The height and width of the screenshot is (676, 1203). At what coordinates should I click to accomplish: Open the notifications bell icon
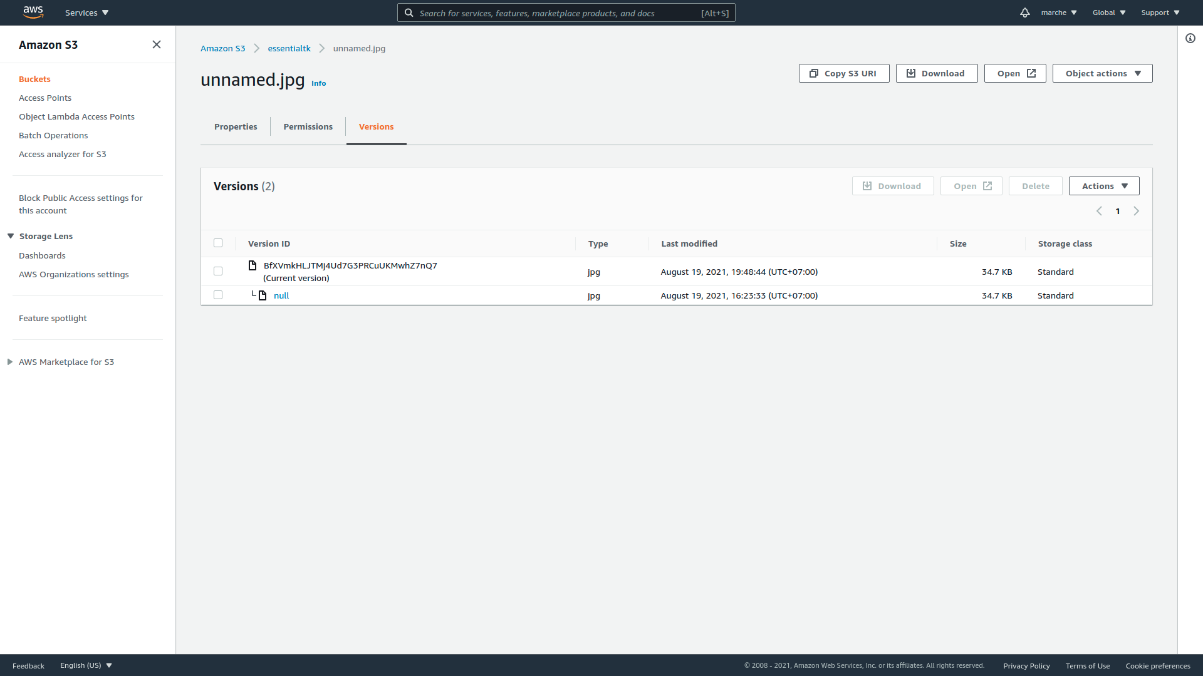[1024, 13]
